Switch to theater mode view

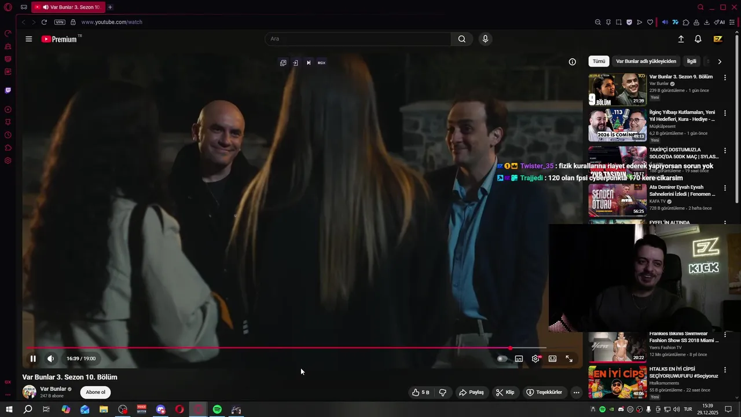coord(552,359)
